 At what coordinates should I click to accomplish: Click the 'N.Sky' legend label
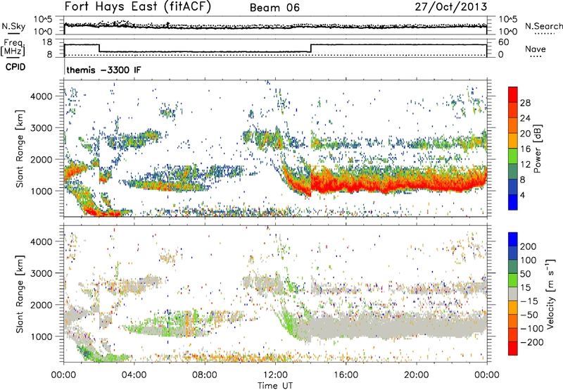13,26
